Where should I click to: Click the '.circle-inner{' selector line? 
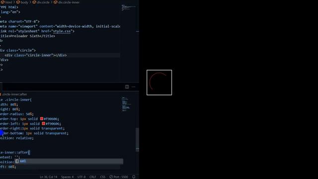[x=16, y=99]
